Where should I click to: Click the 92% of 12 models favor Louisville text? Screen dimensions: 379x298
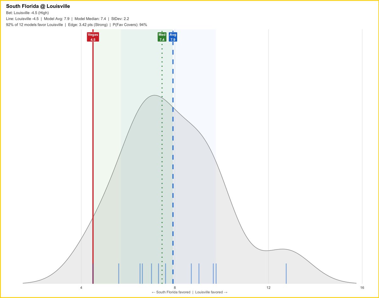(34, 25)
